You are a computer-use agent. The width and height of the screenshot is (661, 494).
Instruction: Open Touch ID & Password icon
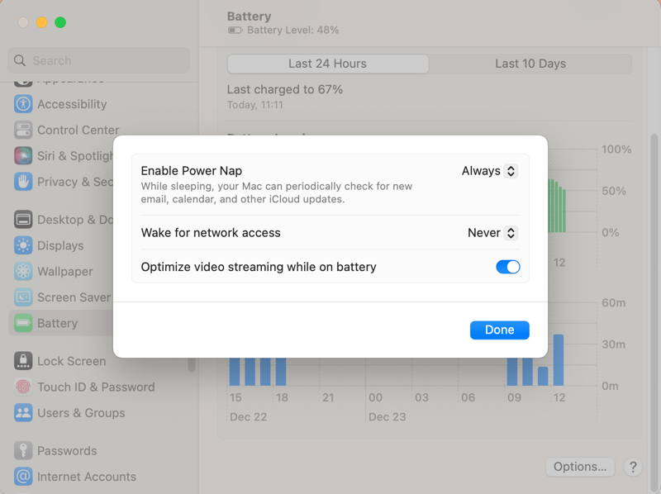[x=23, y=387]
